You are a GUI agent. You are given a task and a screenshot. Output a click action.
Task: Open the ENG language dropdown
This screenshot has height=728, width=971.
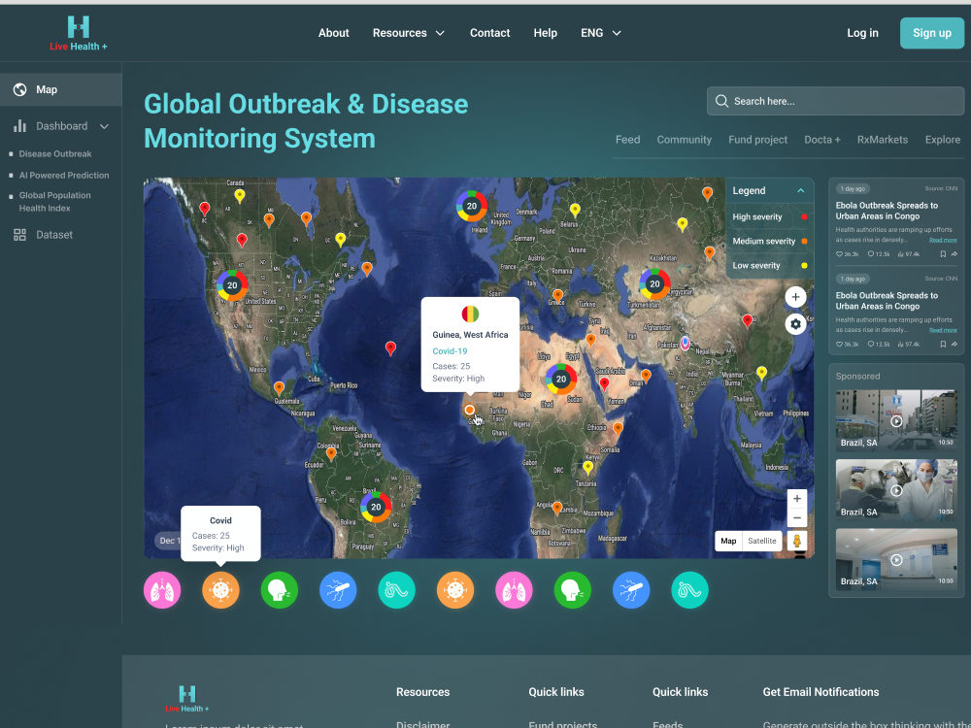[x=601, y=33]
